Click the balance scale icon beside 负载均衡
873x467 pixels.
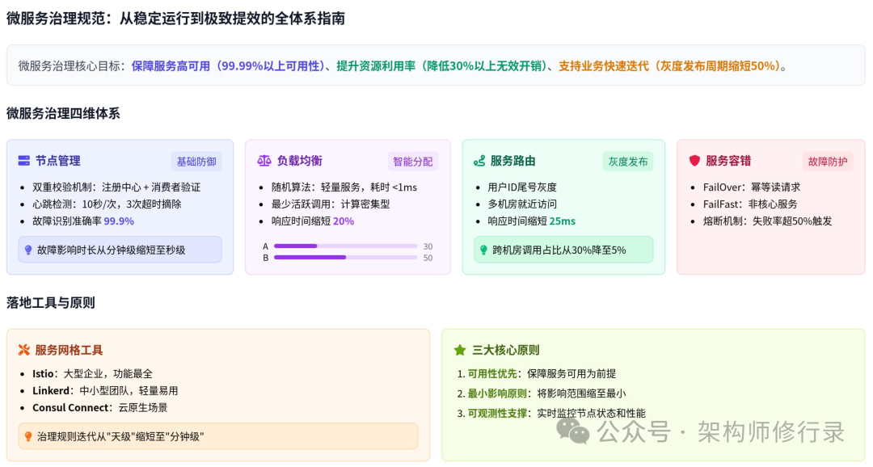click(264, 161)
